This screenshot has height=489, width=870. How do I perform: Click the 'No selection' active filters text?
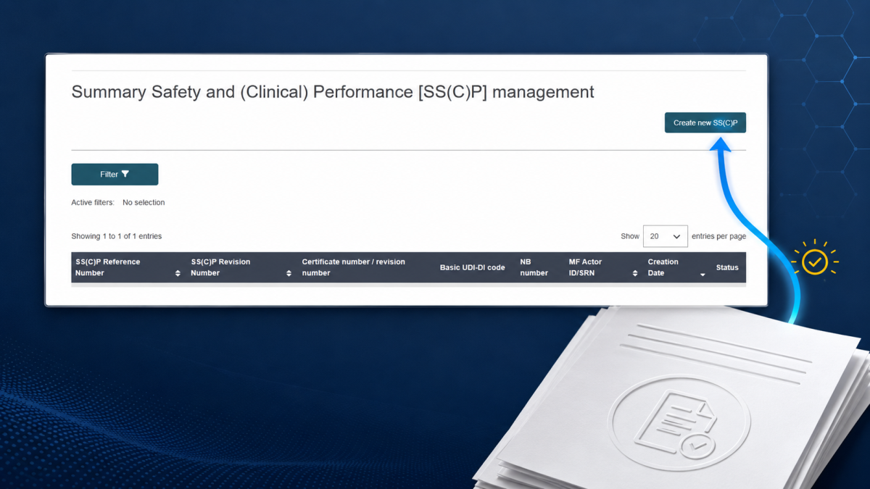[x=144, y=203]
